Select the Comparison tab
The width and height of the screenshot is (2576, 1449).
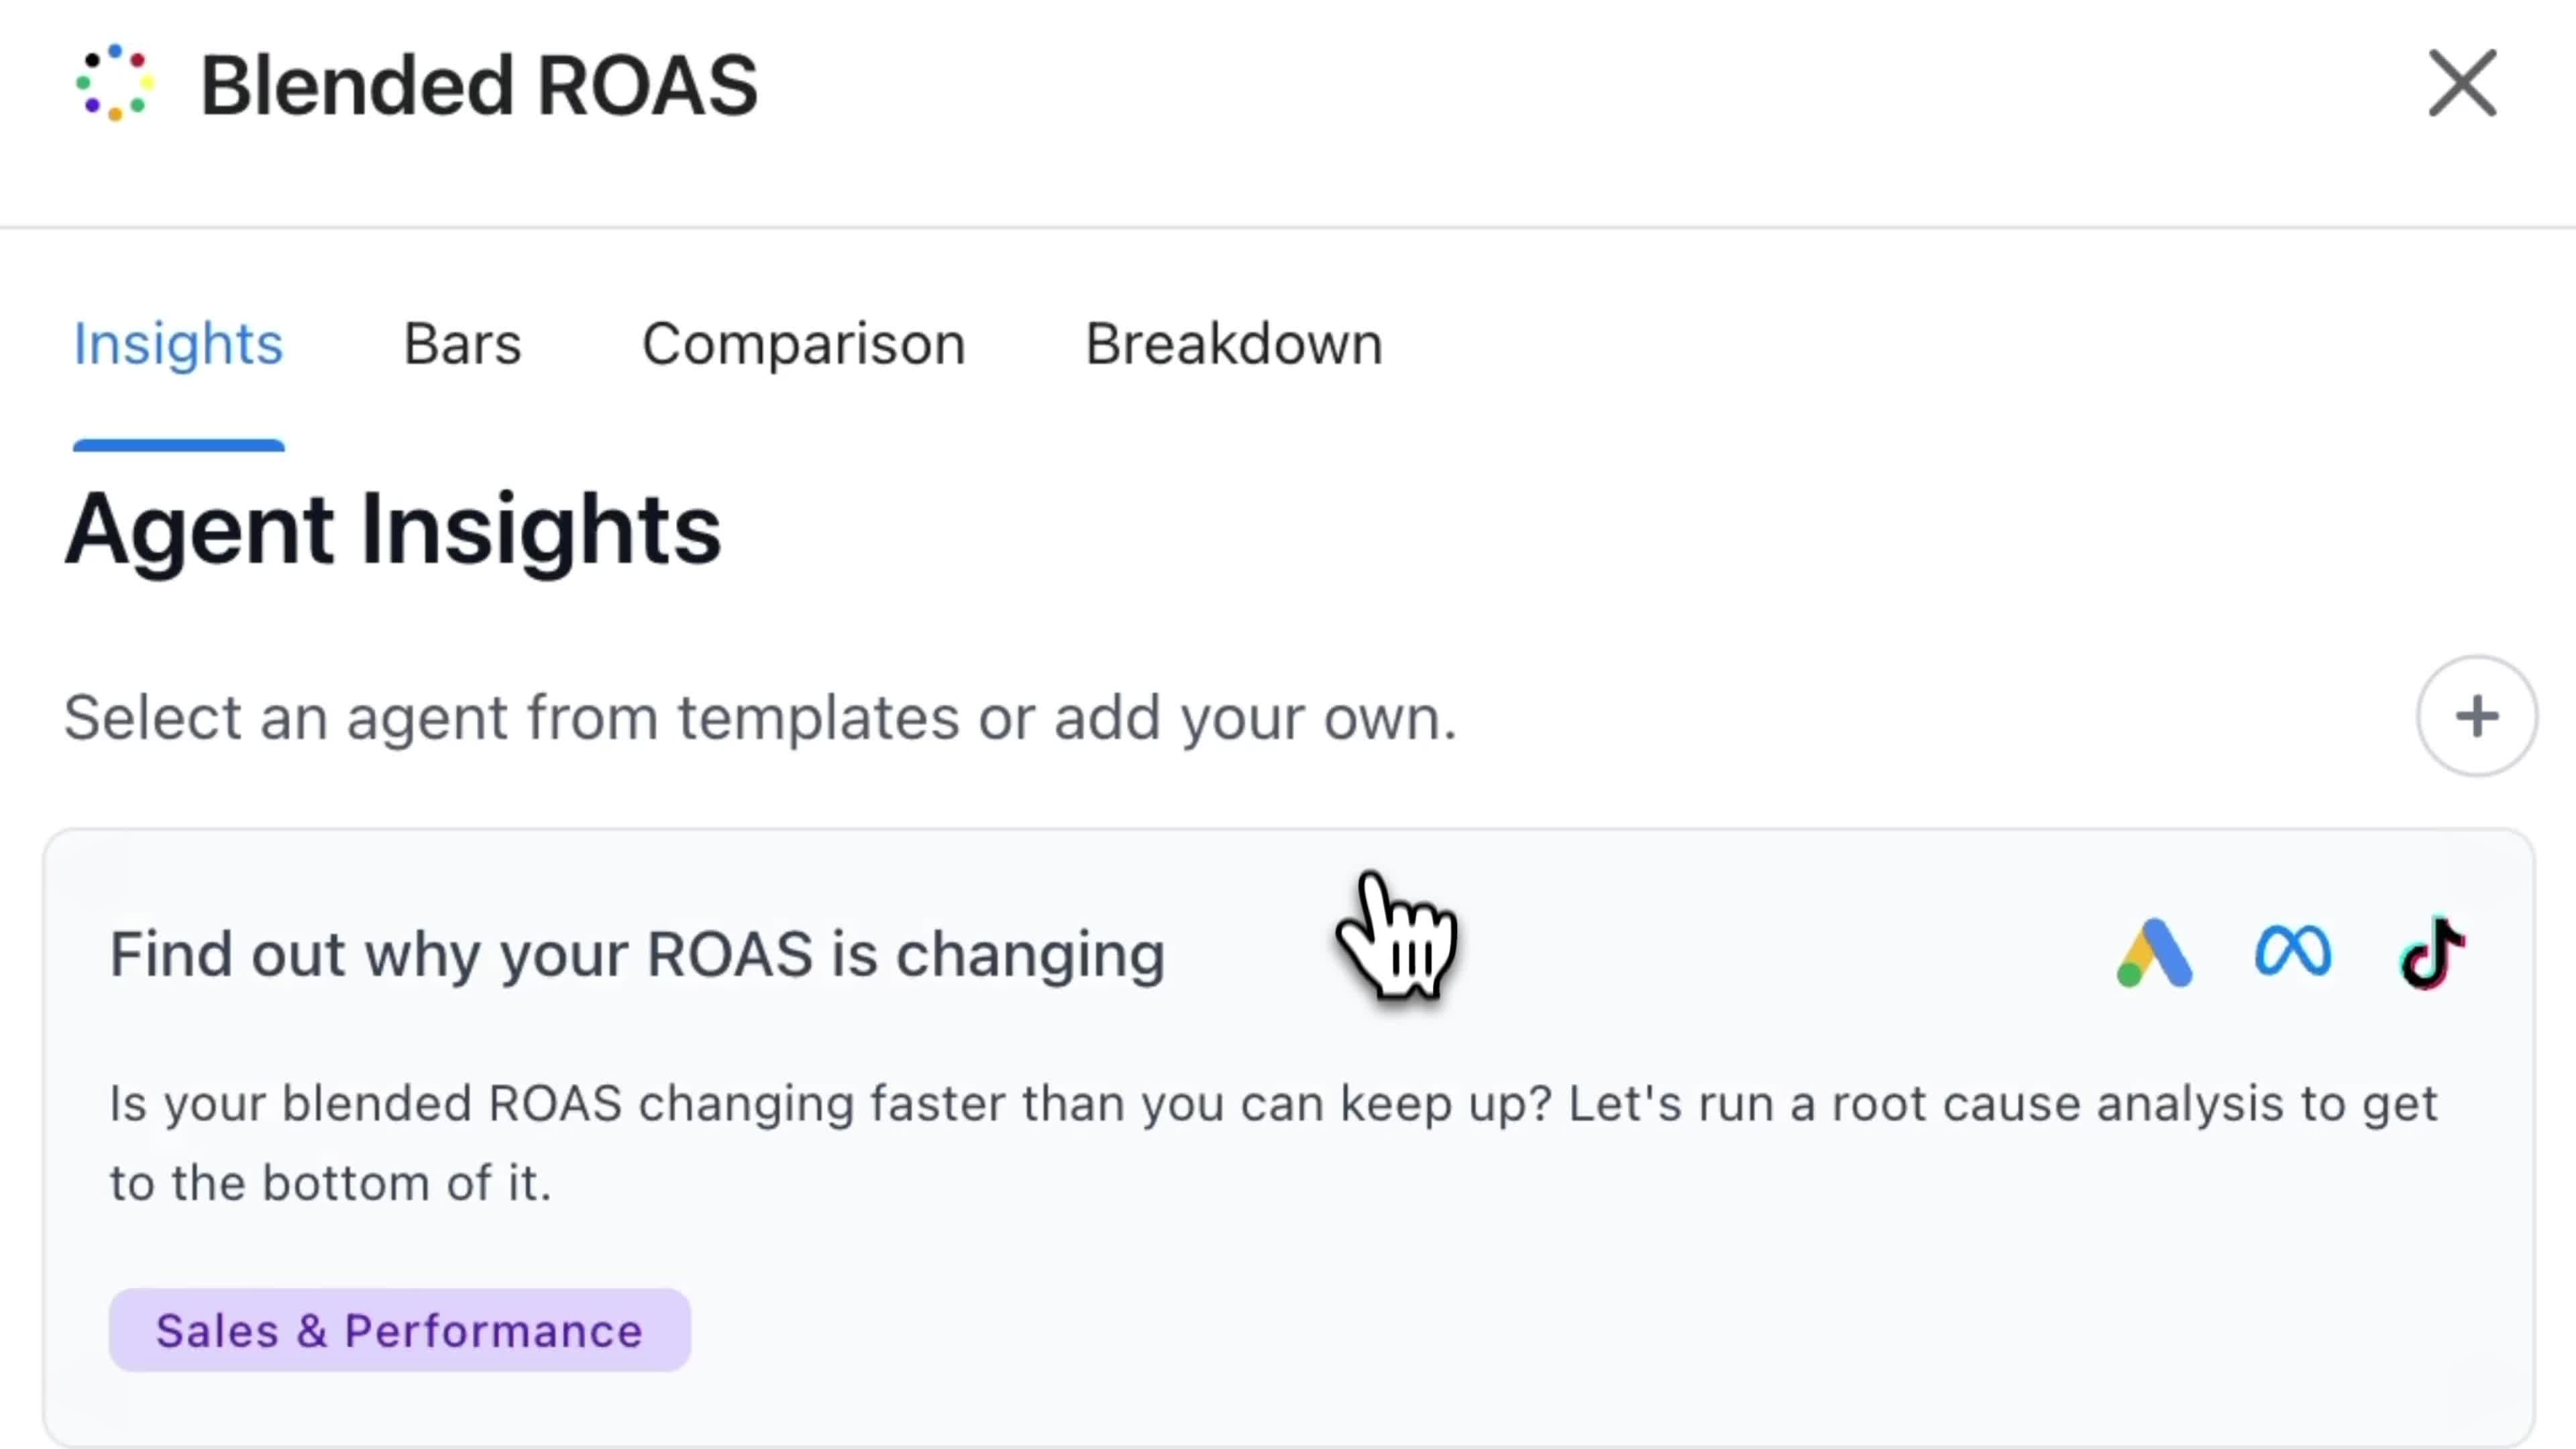[803, 345]
